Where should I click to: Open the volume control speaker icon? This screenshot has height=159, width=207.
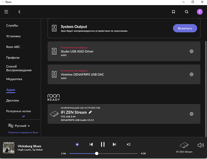tap(201, 145)
